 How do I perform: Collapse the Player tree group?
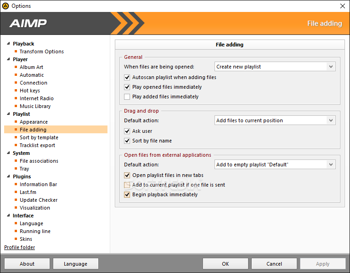[8, 59]
